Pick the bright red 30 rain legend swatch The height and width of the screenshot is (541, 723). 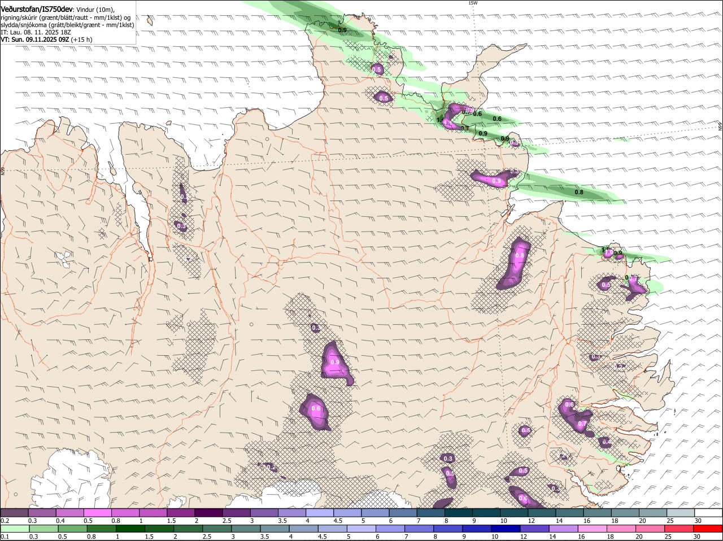tap(708, 529)
